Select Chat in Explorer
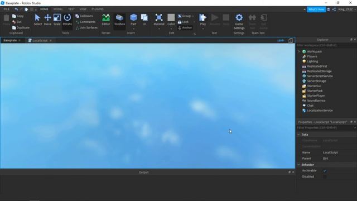The height and width of the screenshot is (201, 357). (310, 106)
